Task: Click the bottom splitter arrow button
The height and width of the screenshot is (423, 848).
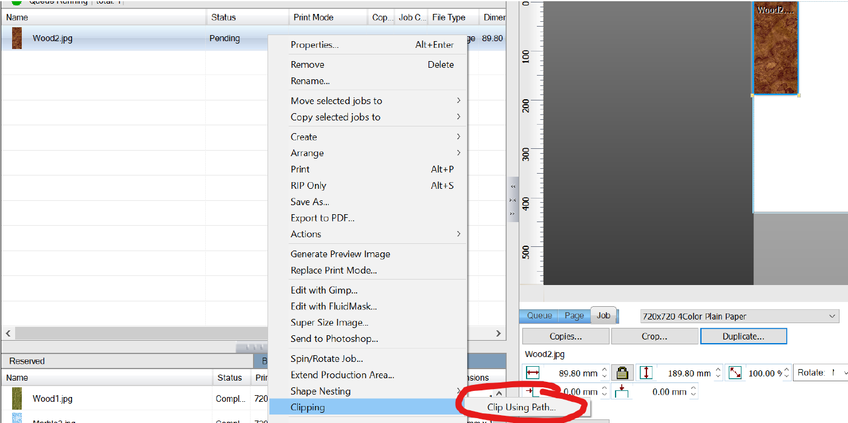Action: point(513,214)
